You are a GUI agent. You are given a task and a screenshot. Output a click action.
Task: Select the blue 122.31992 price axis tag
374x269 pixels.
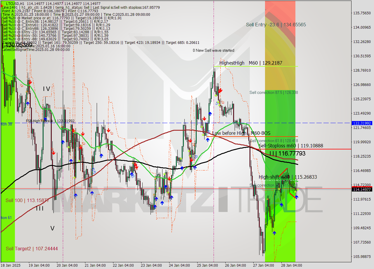[362, 123]
